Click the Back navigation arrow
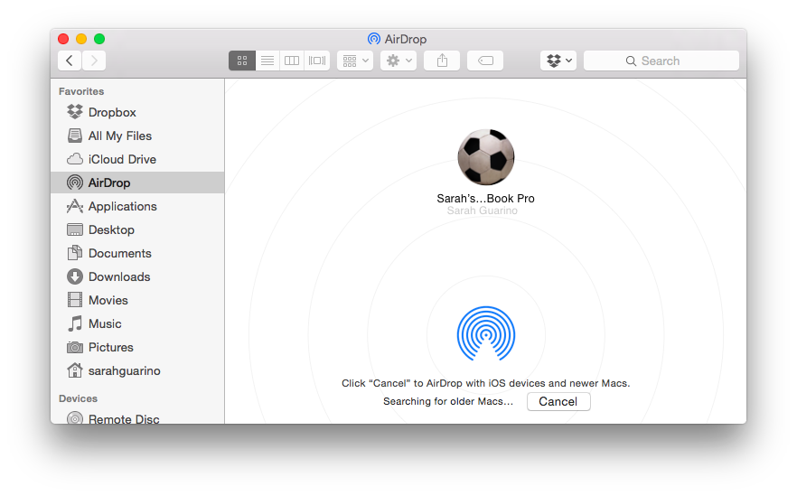The image size is (797, 496). click(x=70, y=61)
